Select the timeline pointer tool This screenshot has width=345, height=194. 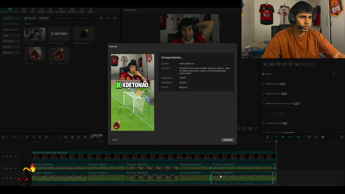[3, 137]
